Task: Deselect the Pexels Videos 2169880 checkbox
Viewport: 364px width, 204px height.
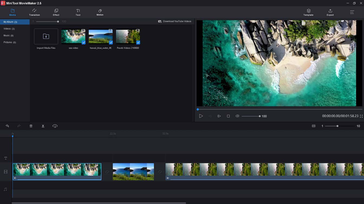Action: click(x=138, y=42)
